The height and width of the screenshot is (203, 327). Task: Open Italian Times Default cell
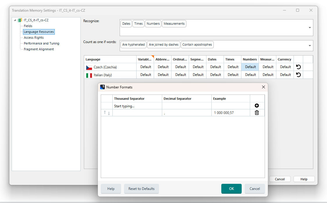233,75
